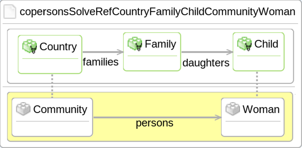This screenshot has height=148, width=302.
Task: Click the green Country node icon
Action: [30, 47]
